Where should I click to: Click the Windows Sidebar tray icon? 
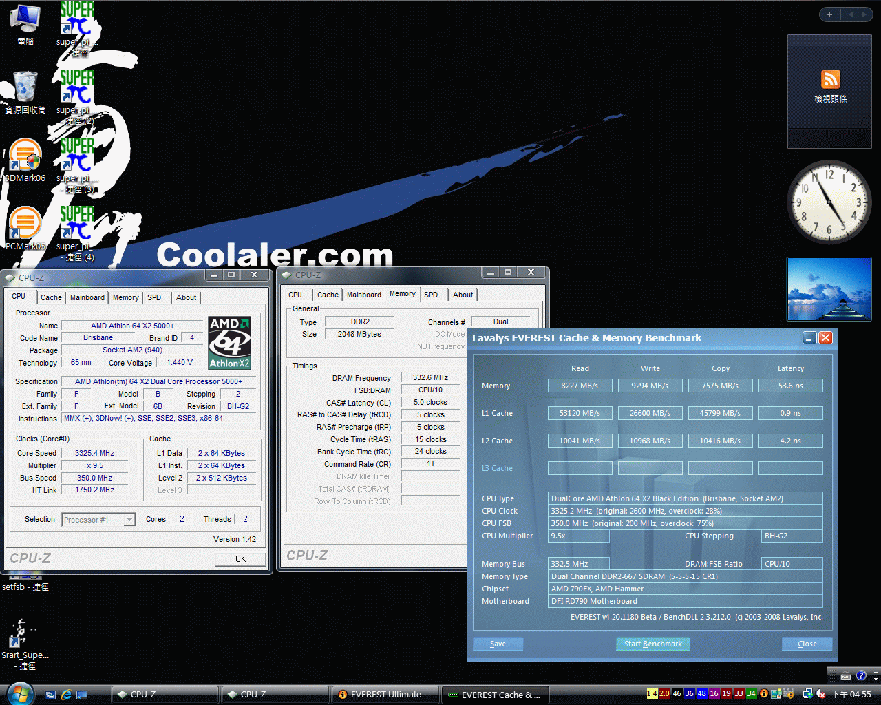tap(776, 694)
